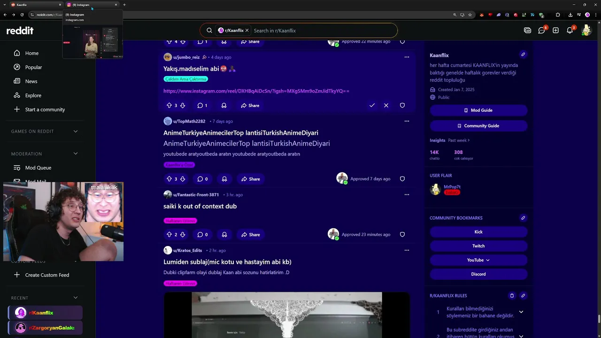This screenshot has width=601, height=338.
Task: Give award to jumbo_reiz post
Action: pos(224,106)
